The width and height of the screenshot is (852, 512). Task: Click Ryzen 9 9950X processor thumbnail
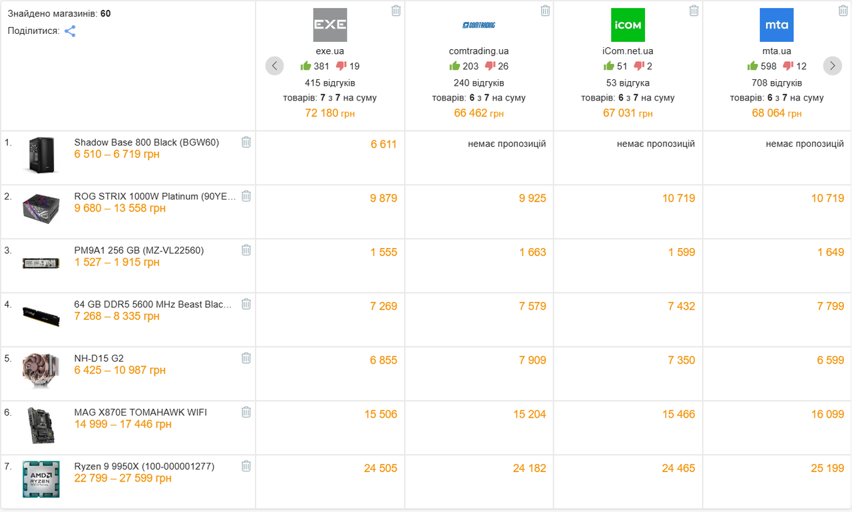pos(41,479)
